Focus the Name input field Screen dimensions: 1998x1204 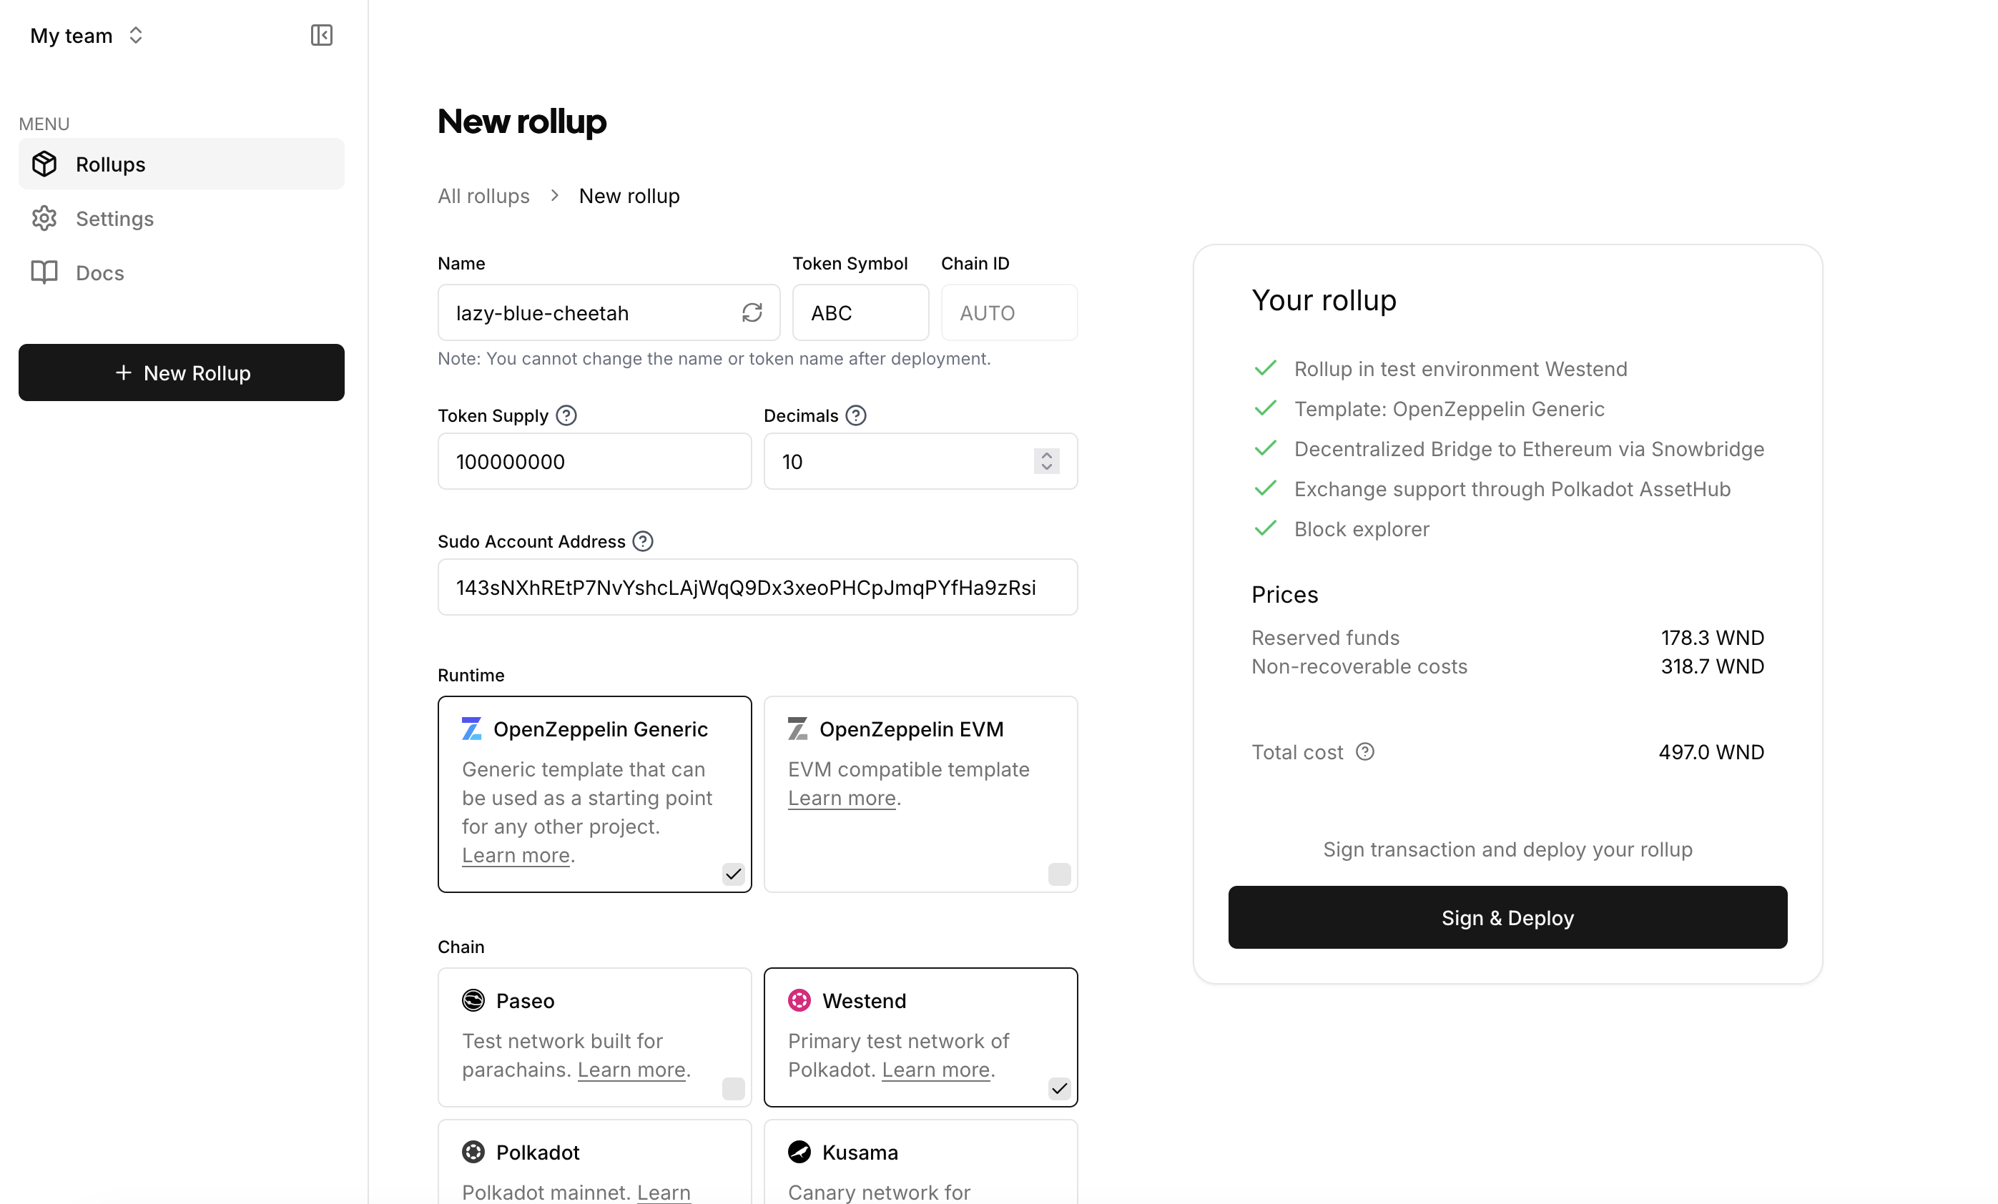click(609, 312)
